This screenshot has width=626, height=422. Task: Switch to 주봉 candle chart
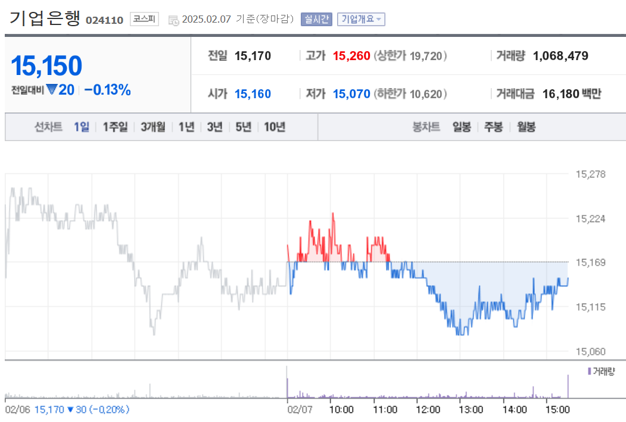pyautogui.click(x=493, y=127)
